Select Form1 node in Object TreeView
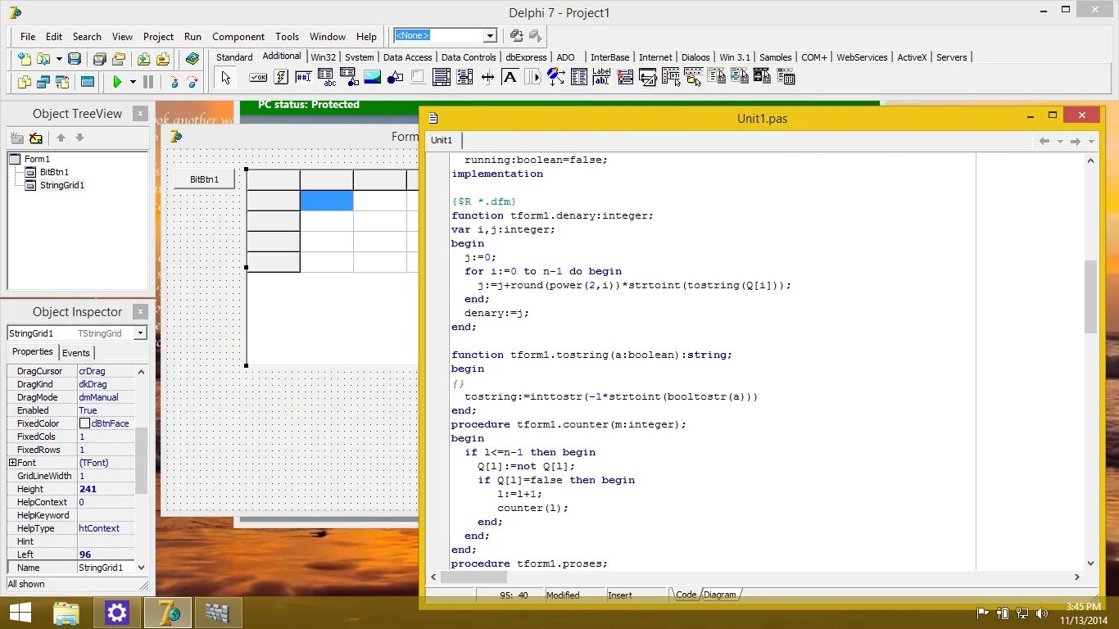Image resolution: width=1119 pixels, height=629 pixels. point(37,159)
